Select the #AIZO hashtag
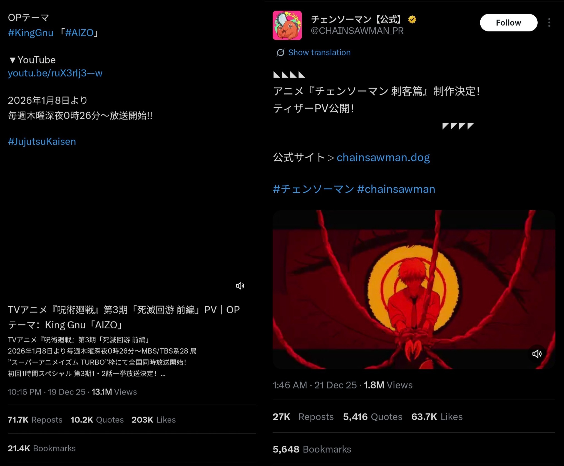The height and width of the screenshot is (466, 564). tap(79, 33)
